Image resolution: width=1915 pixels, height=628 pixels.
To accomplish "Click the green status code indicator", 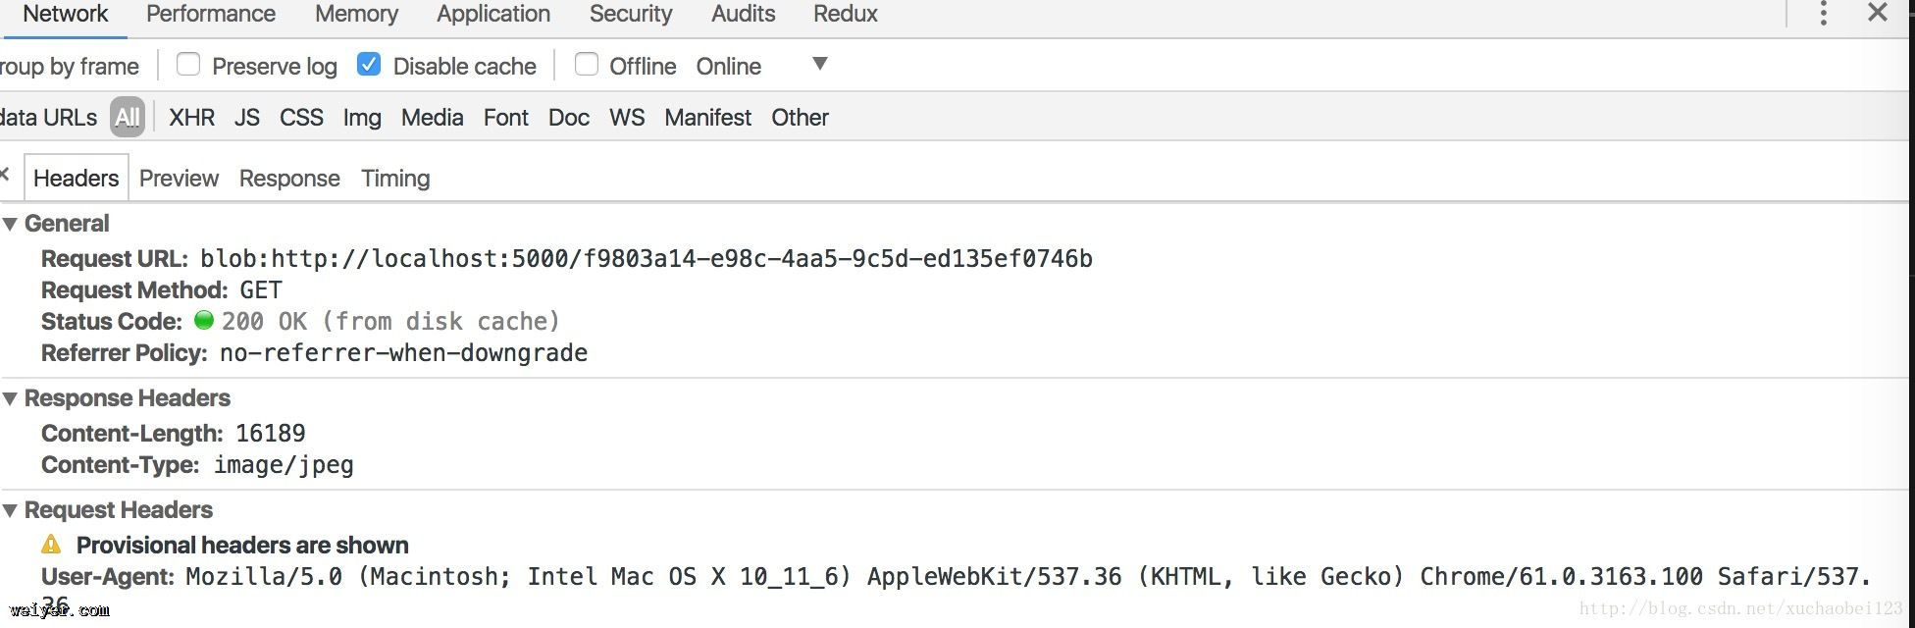I will [204, 320].
